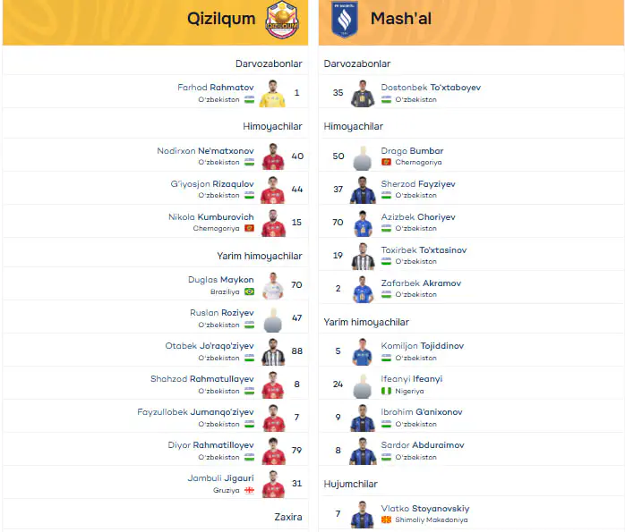The height and width of the screenshot is (532, 625).
Task: Click the Qizilqum club crest logo
Action: pos(282,20)
